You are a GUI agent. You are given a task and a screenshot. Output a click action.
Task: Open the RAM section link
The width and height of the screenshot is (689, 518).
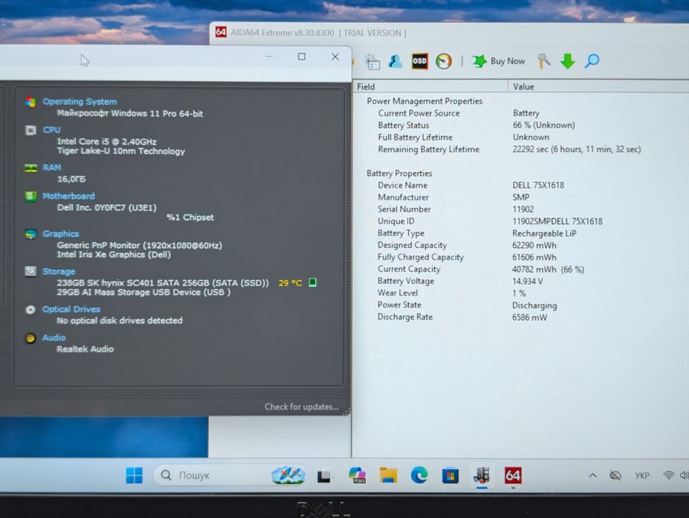click(x=52, y=168)
